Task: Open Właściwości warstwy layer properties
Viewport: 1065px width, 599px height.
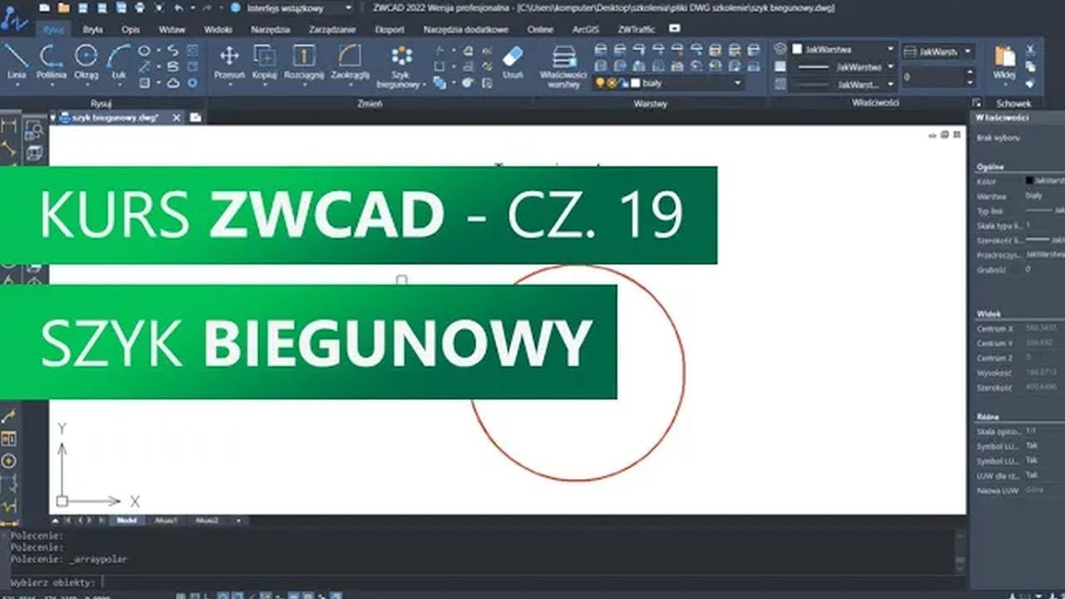Action: pos(564,67)
